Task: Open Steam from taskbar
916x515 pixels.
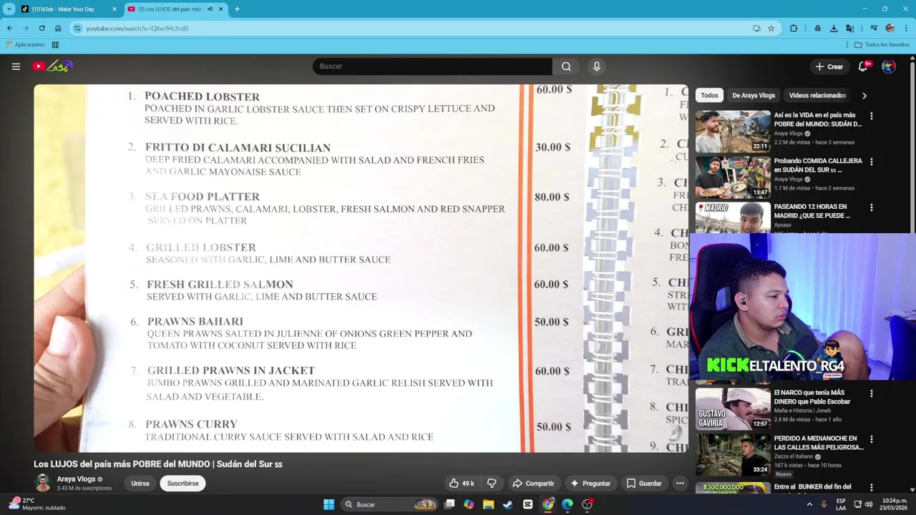Action: [507, 504]
